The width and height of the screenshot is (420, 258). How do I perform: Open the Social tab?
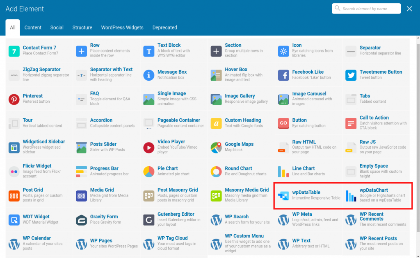57,28
